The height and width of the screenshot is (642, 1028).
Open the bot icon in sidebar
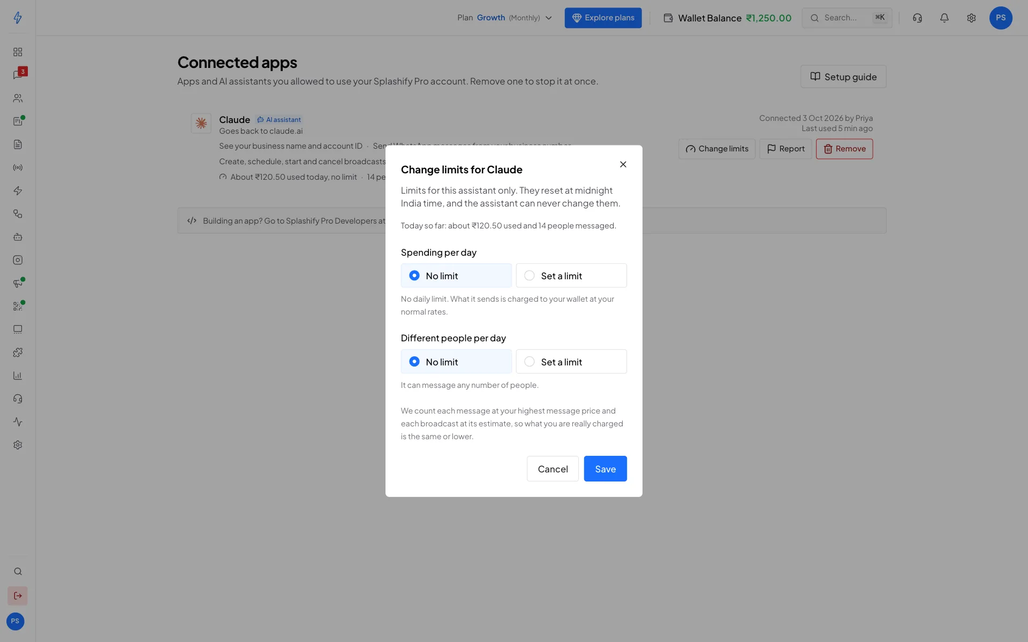point(18,237)
